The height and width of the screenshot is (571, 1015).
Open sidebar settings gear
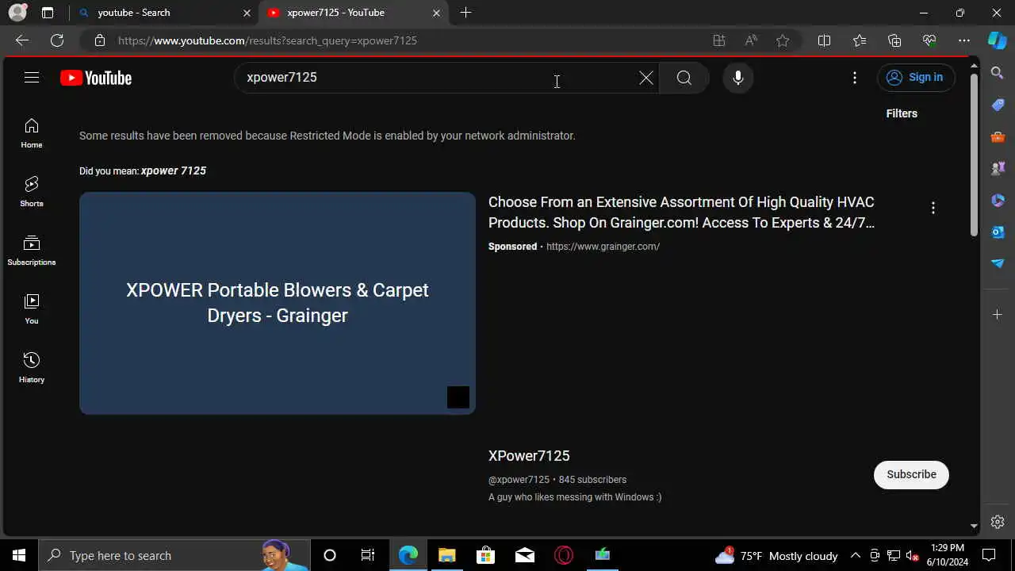pos(998,522)
